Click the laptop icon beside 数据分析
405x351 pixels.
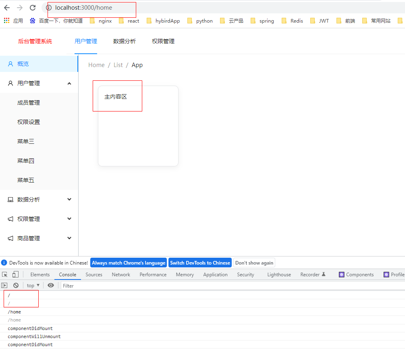pos(10,200)
